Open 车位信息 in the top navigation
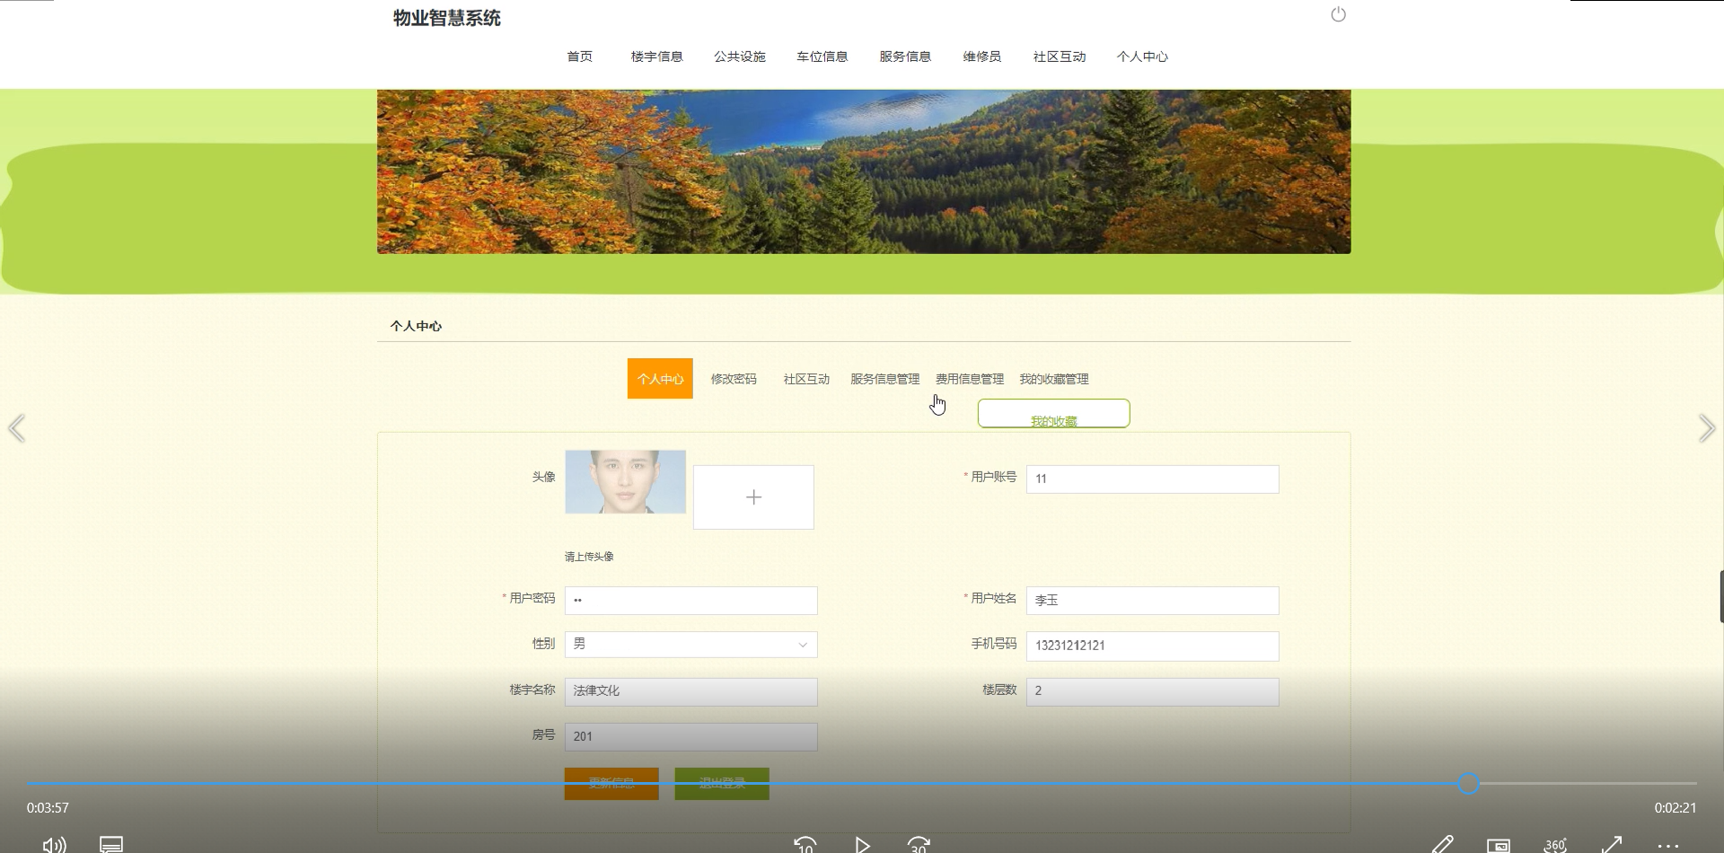1724x853 pixels. point(822,57)
